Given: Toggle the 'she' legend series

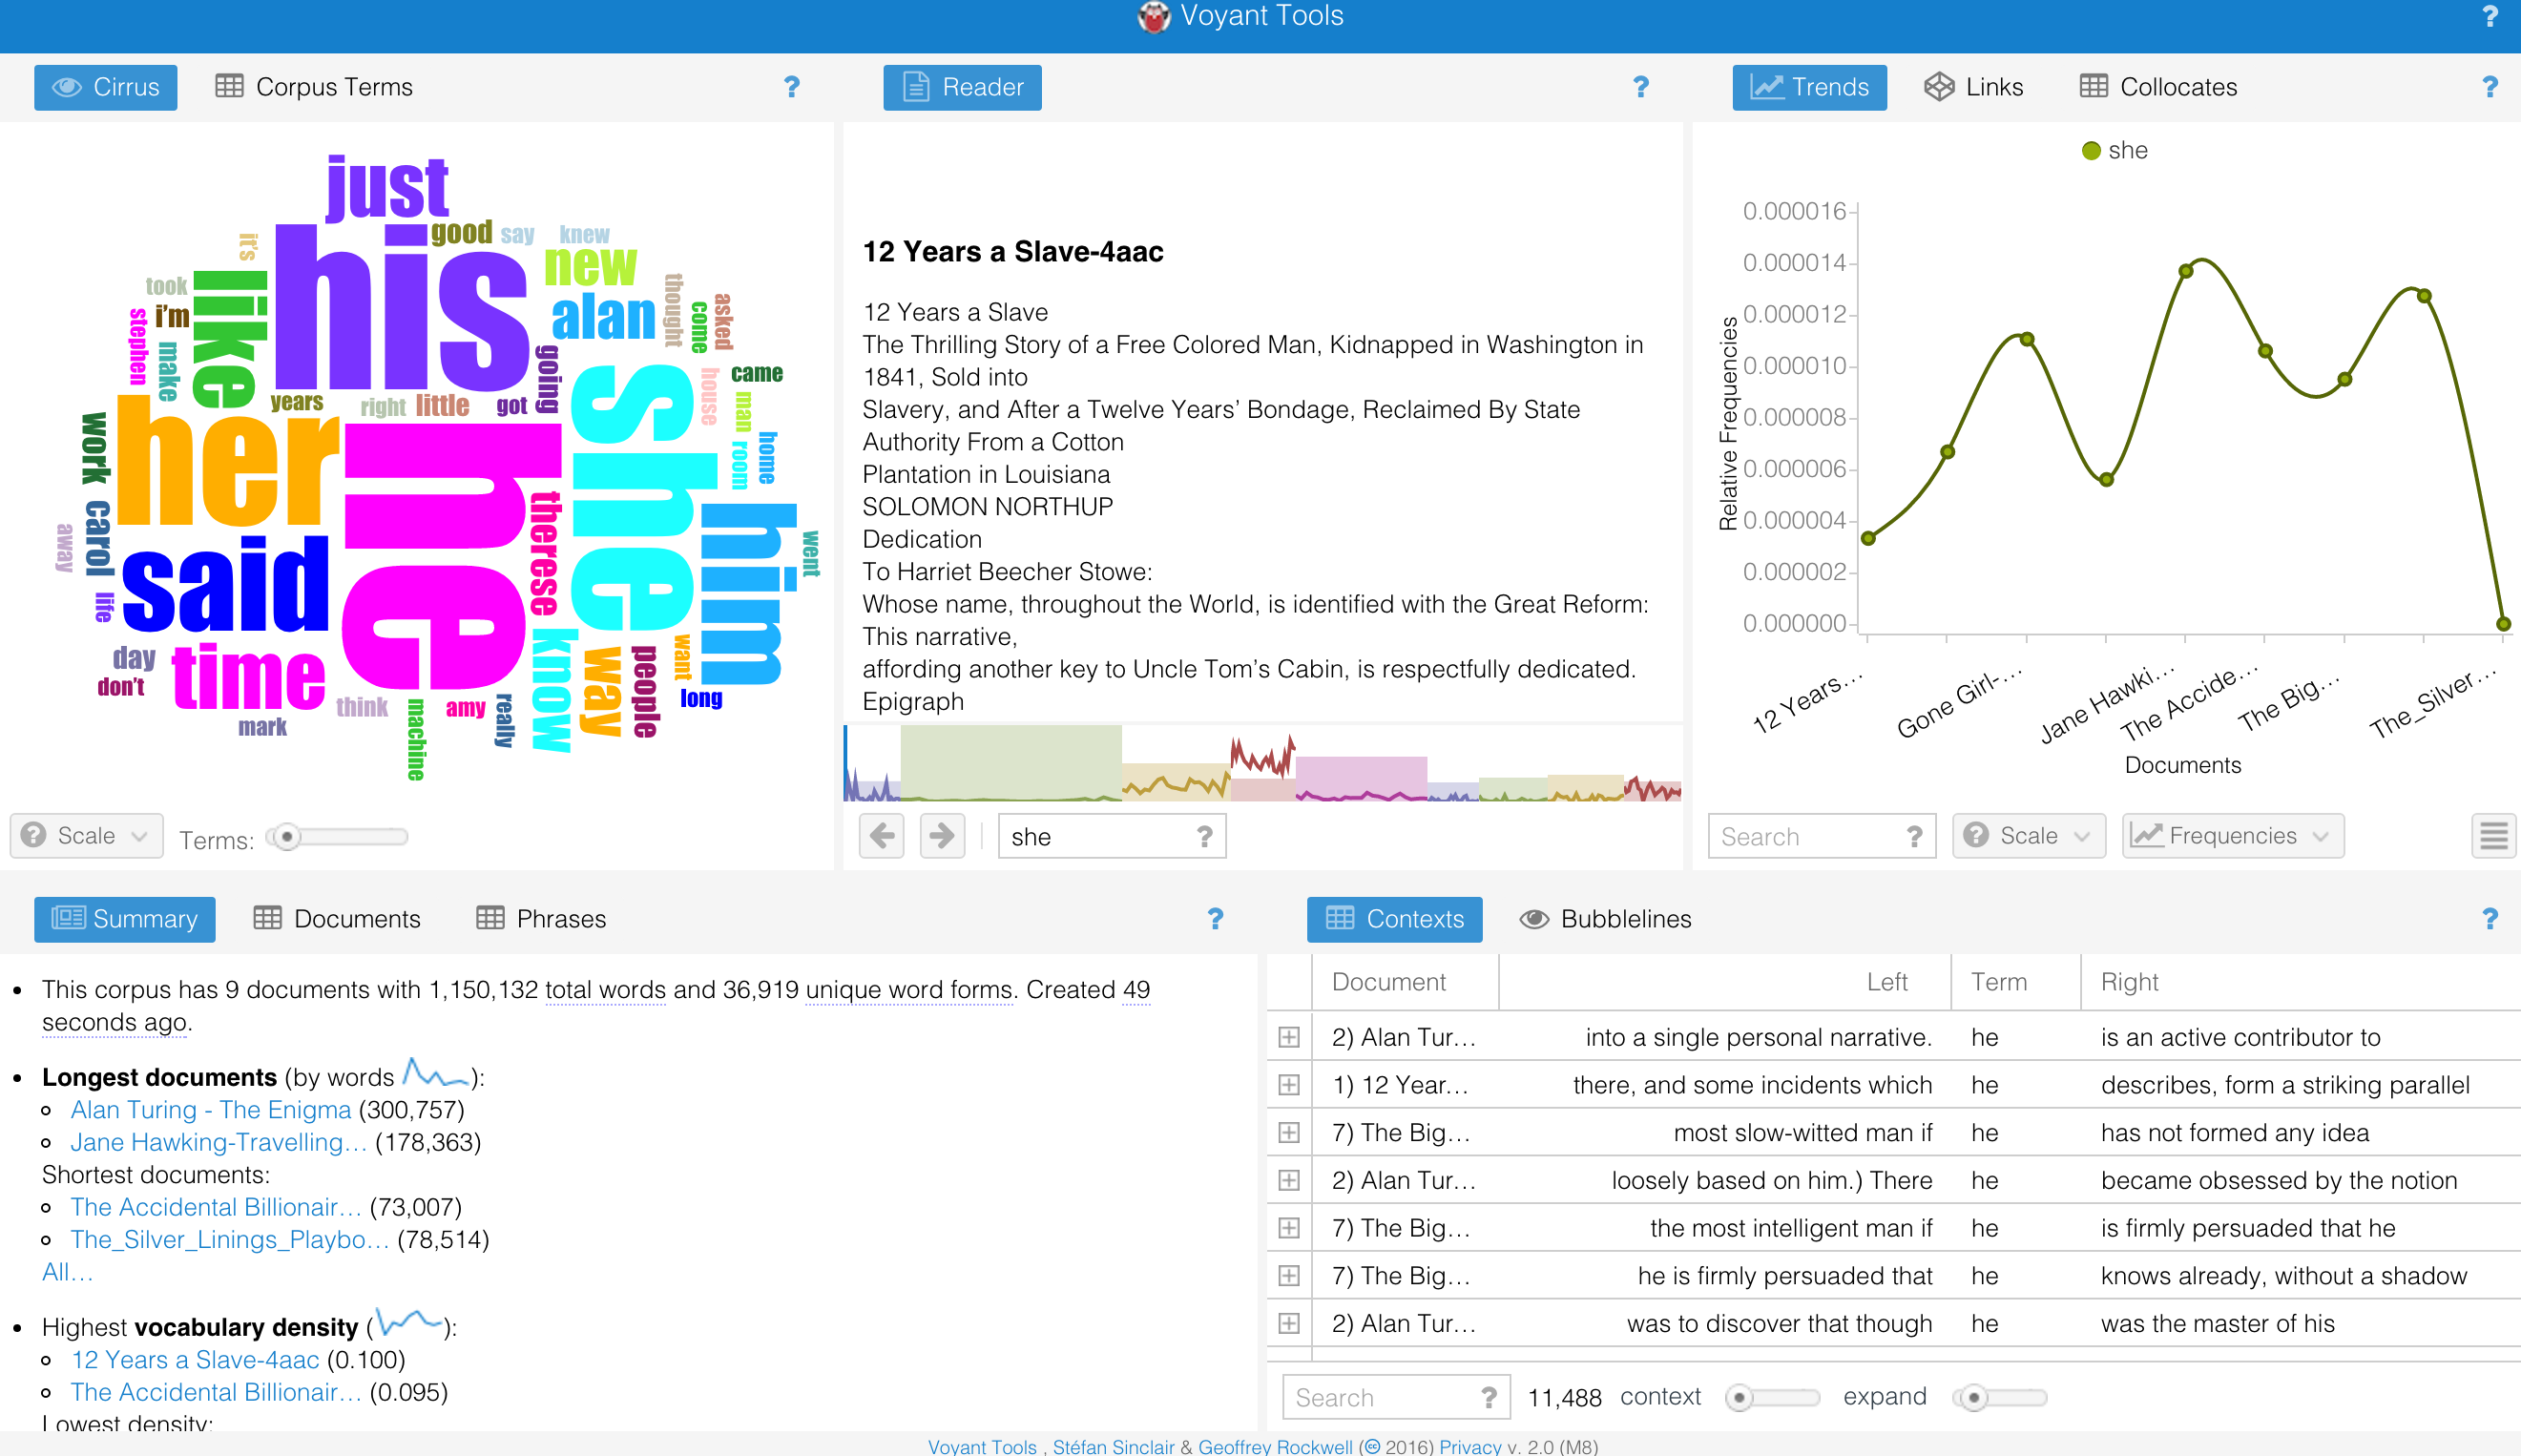Looking at the screenshot, I should [x=2114, y=151].
